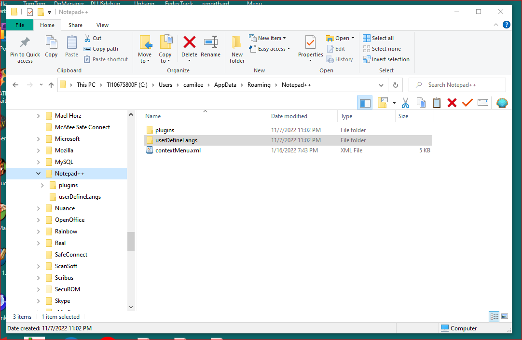Open the Move to menu button
Viewport: 522px width, 340px height.
(145, 49)
